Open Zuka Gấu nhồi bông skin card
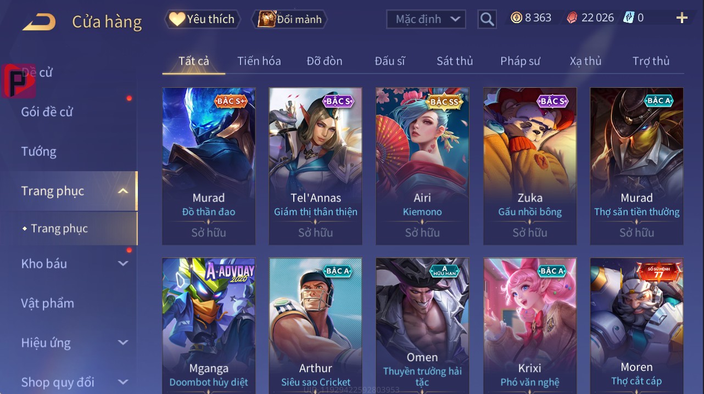Viewport: 704px width, 394px height. (x=530, y=166)
